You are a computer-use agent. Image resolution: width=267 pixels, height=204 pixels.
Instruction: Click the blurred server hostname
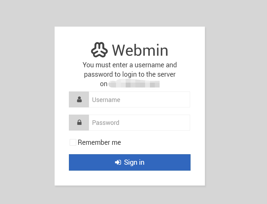(x=134, y=84)
